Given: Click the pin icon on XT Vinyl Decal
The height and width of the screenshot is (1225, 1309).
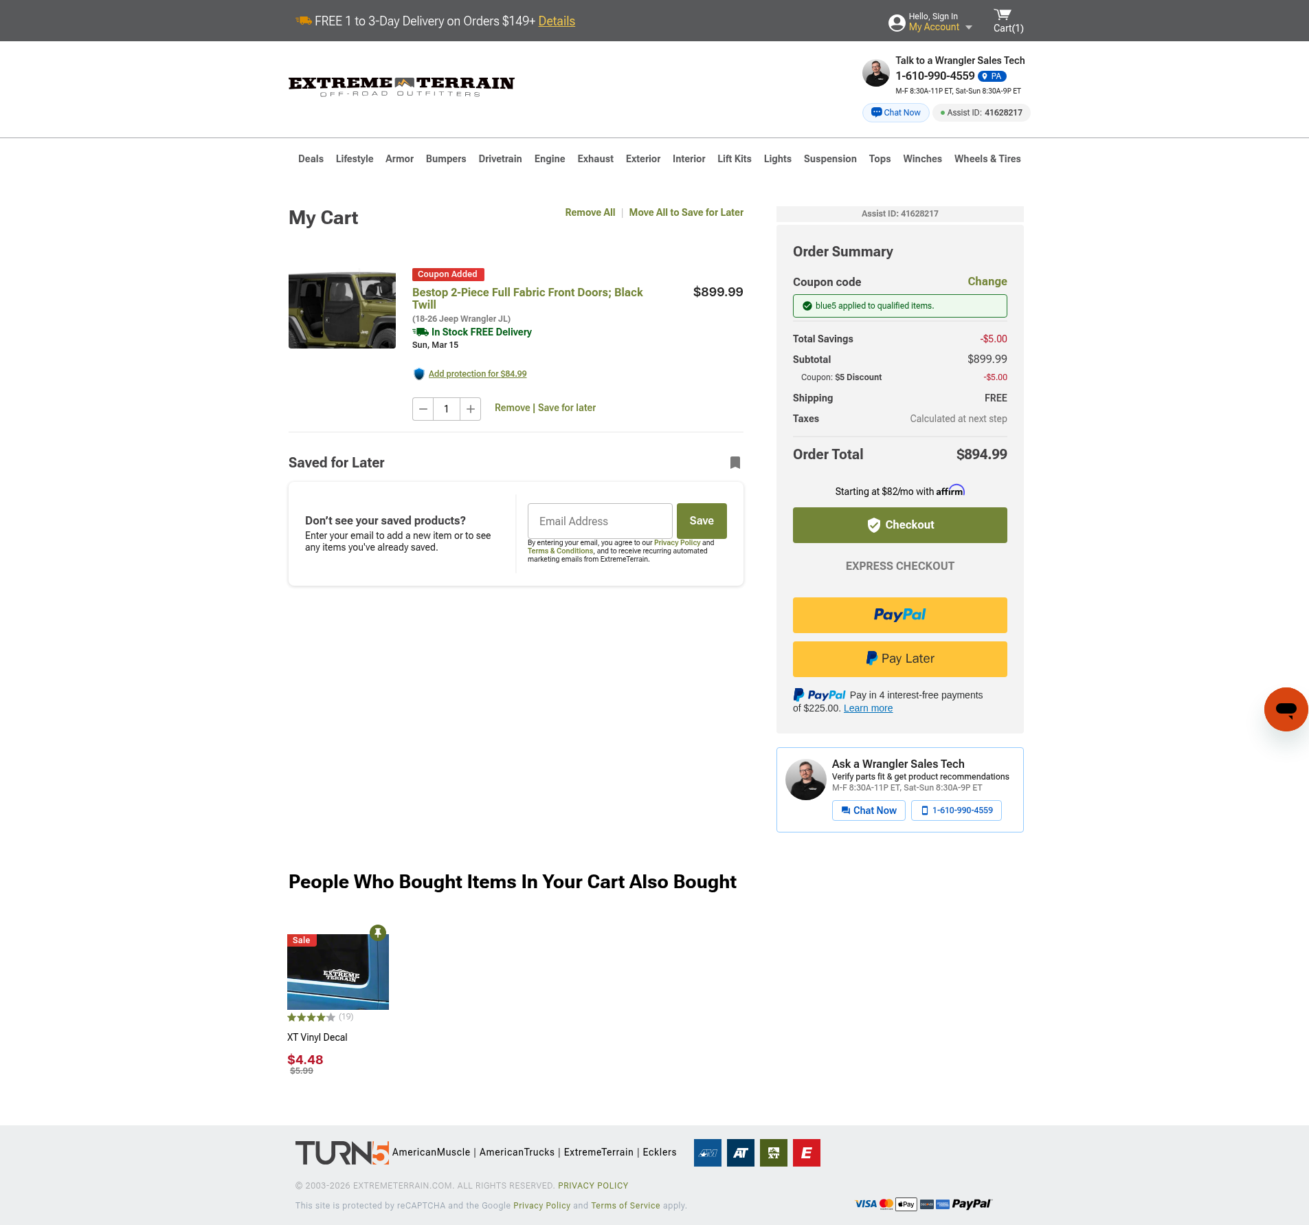Looking at the screenshot, I should [378, 933].
